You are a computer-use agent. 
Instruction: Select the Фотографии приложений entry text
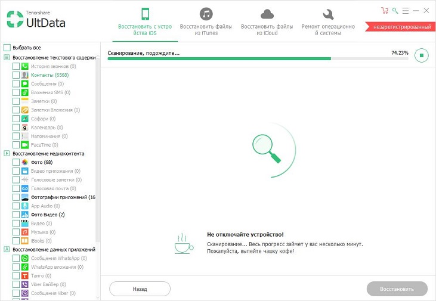63,197
